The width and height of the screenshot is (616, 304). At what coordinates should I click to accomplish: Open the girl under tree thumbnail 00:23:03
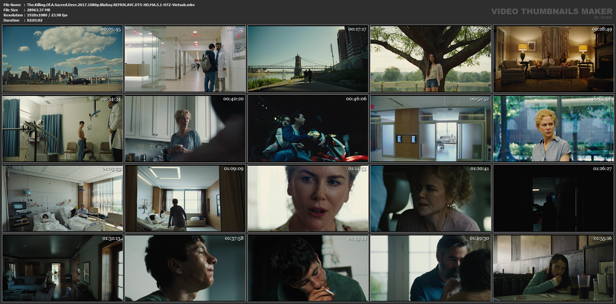[x=431, y=59]
